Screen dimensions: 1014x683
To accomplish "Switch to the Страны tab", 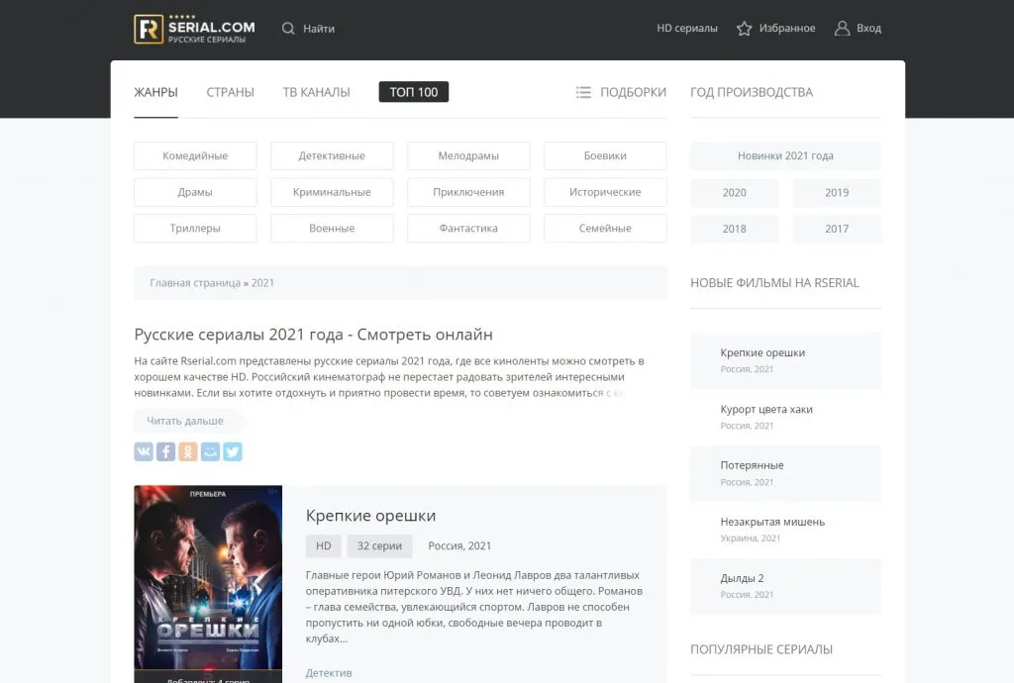I will [x=230, y=92].
